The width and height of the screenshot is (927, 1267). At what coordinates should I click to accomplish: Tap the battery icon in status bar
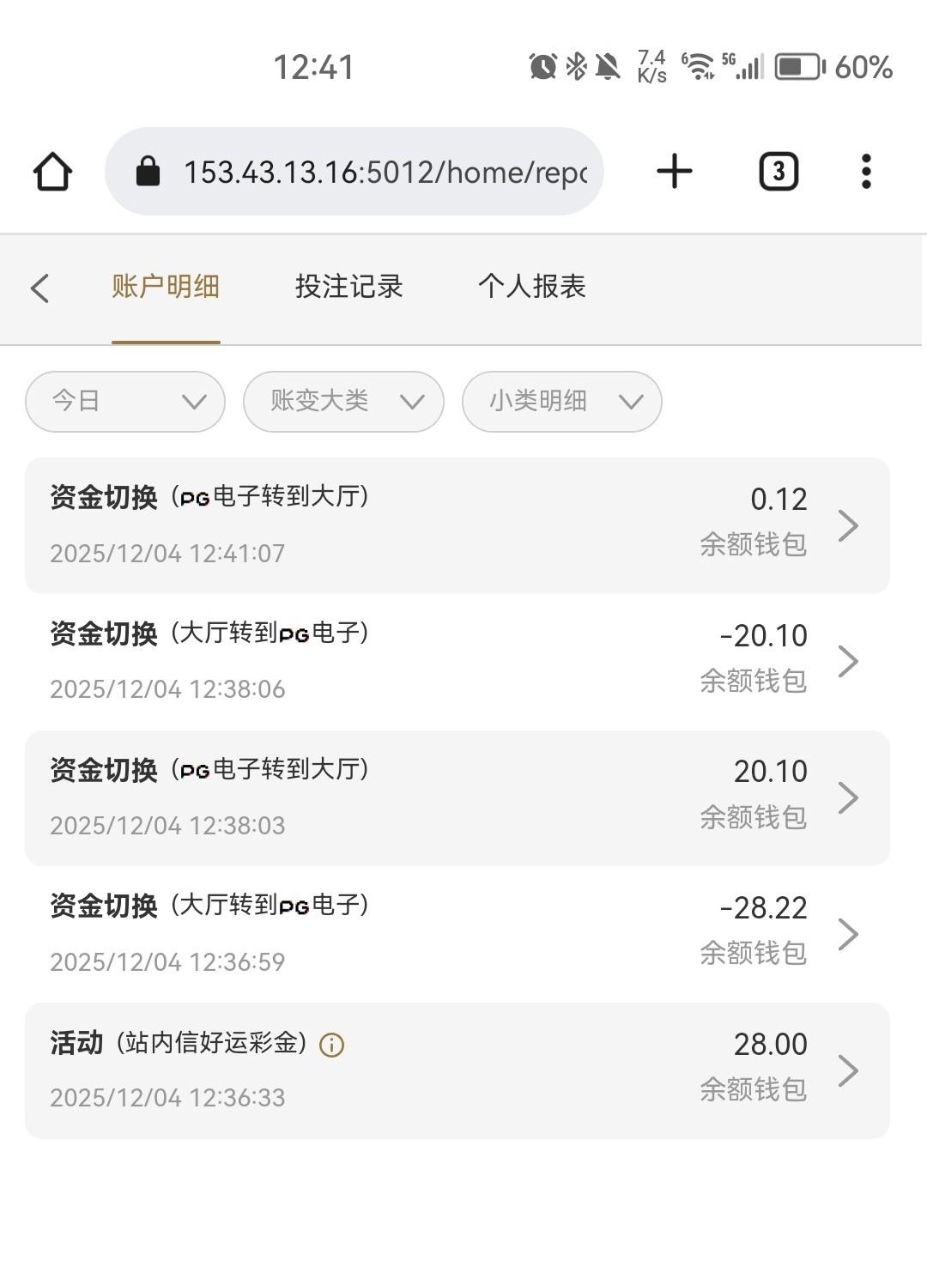tap(799, 67)
